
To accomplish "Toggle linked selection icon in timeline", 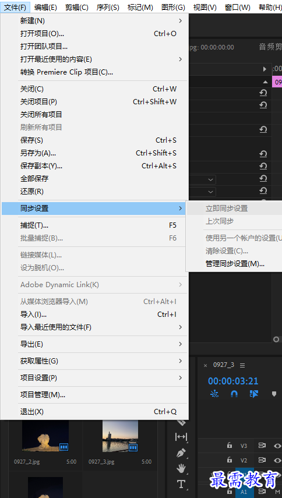I will point(254,394).
